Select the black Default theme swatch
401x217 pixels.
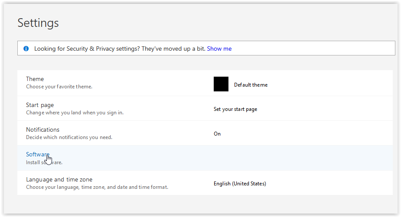[221, 84]
